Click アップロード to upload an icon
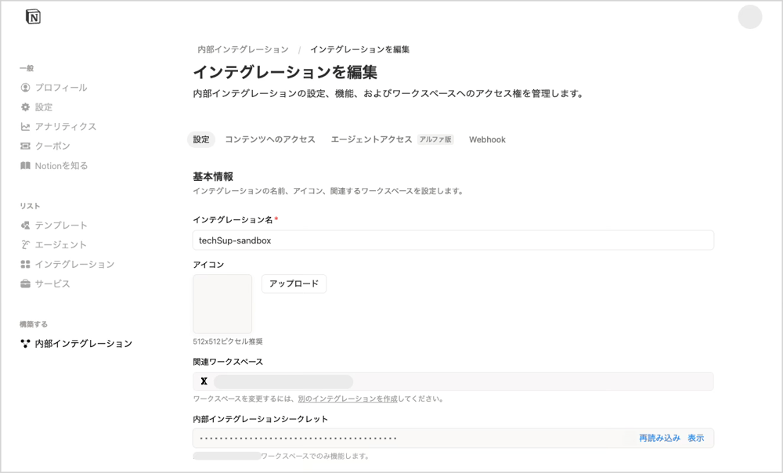The height and width of the screenshot is (473, 783). point(294,283)
